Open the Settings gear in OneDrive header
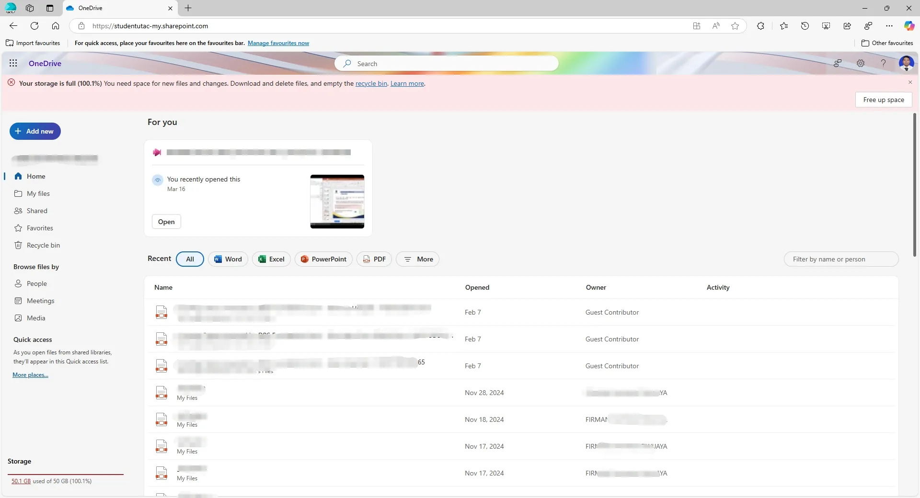The image size is (920, 498). [861, 63]
